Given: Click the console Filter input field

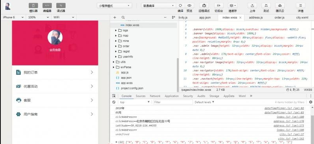Looking at the screenshot, I should click(x=173, y=102).
